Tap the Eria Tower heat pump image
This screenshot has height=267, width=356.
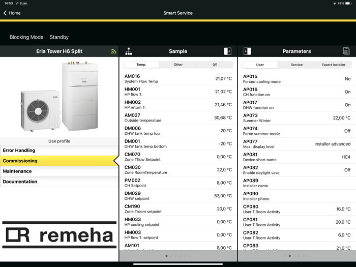pyautogui.click(x=60, y=97)
